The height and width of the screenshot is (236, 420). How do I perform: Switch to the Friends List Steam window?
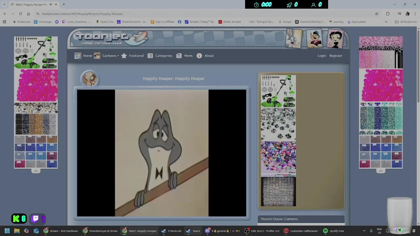pos(172,231)
